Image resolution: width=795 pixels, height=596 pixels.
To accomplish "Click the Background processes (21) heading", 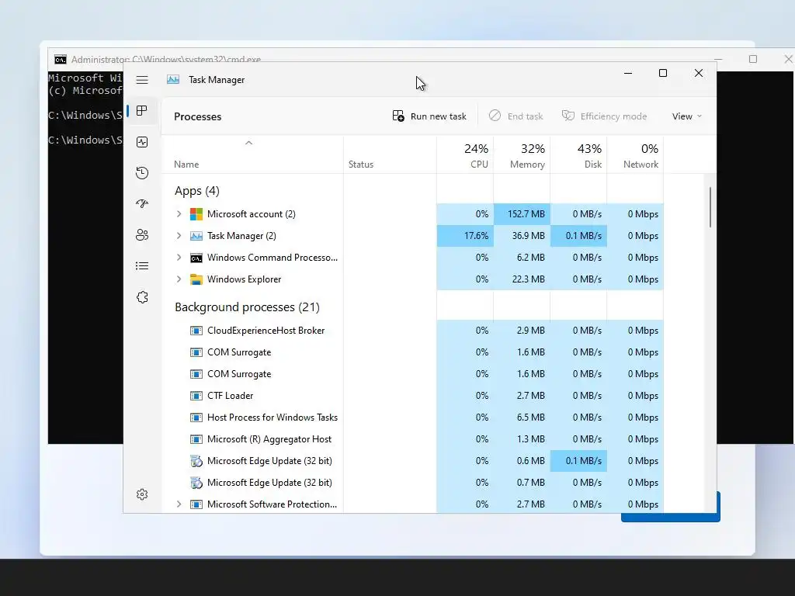I will [248, 307].
